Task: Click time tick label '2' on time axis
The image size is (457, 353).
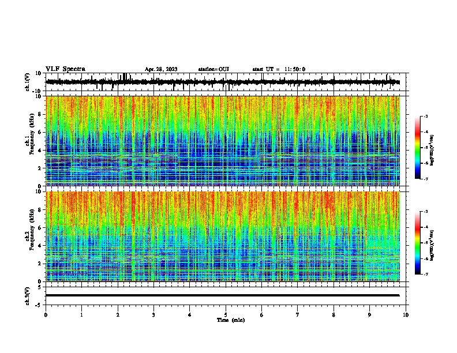Action: coord(118,315)
